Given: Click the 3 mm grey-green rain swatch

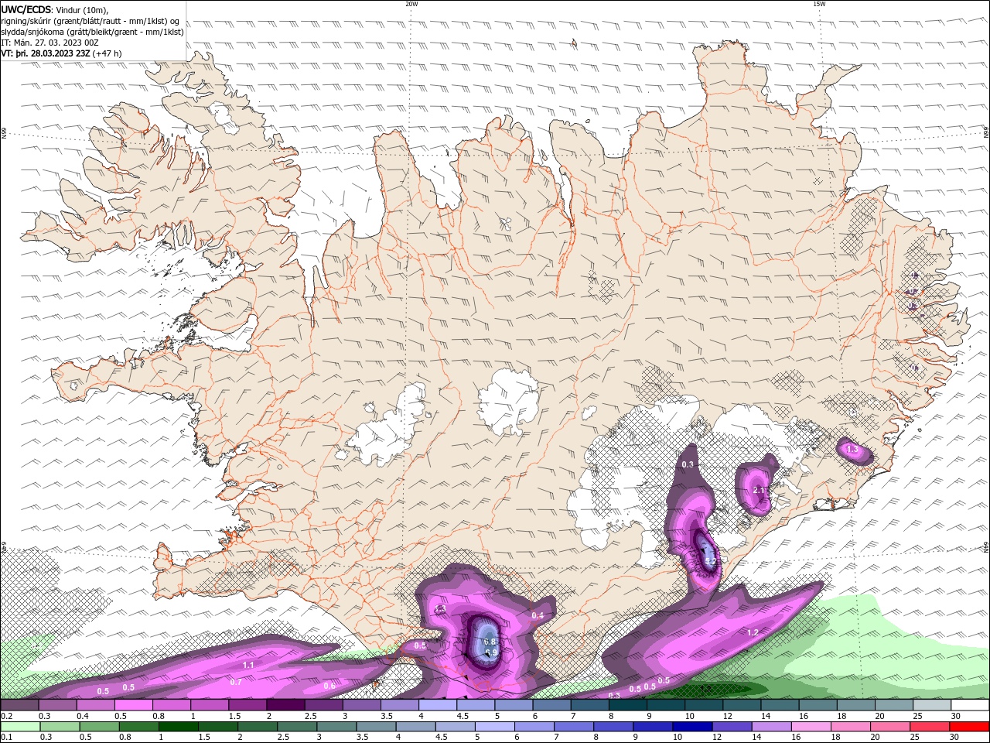Looking at the screenshot, I should tap(336, 727).
